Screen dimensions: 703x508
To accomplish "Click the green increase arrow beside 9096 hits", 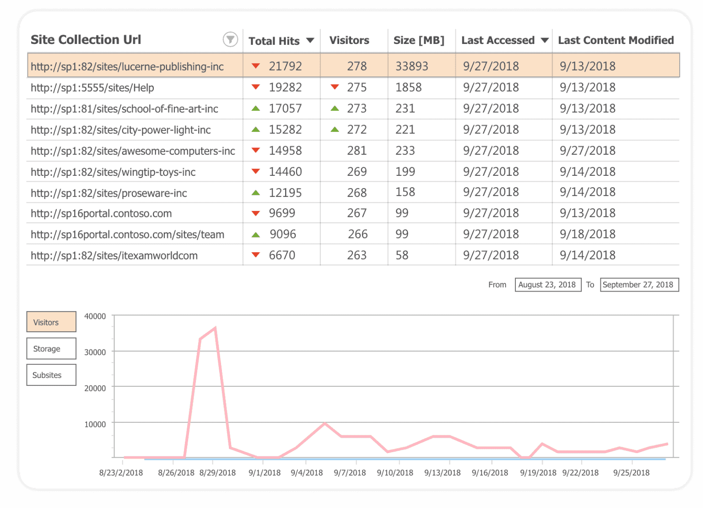I will tap(256, 234).
